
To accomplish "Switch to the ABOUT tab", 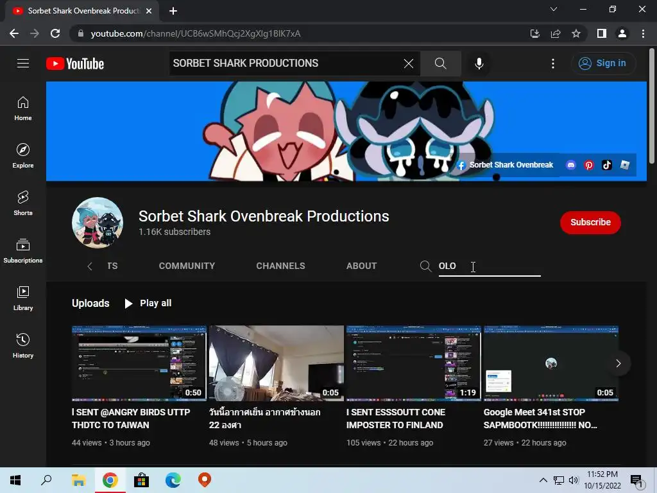I will click(361, 266).
